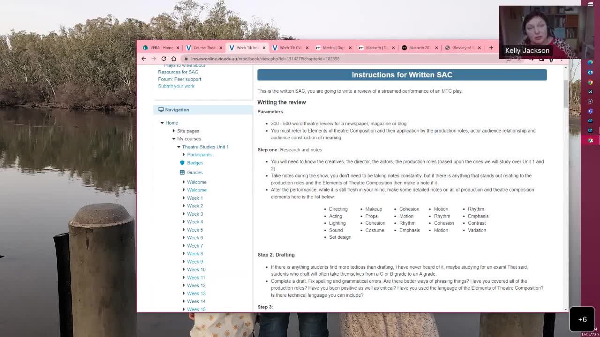Click the site security lock in the address bar
This screenshot has width=600, height=337.
tap(187, 59)
